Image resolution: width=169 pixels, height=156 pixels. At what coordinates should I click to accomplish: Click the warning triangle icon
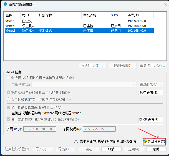[x=76, y=141]
